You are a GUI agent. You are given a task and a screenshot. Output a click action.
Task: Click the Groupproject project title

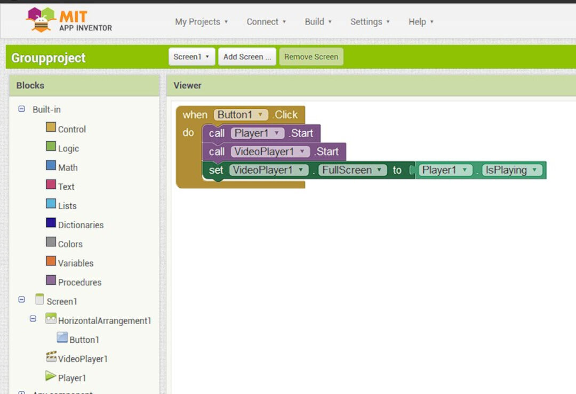49,58
